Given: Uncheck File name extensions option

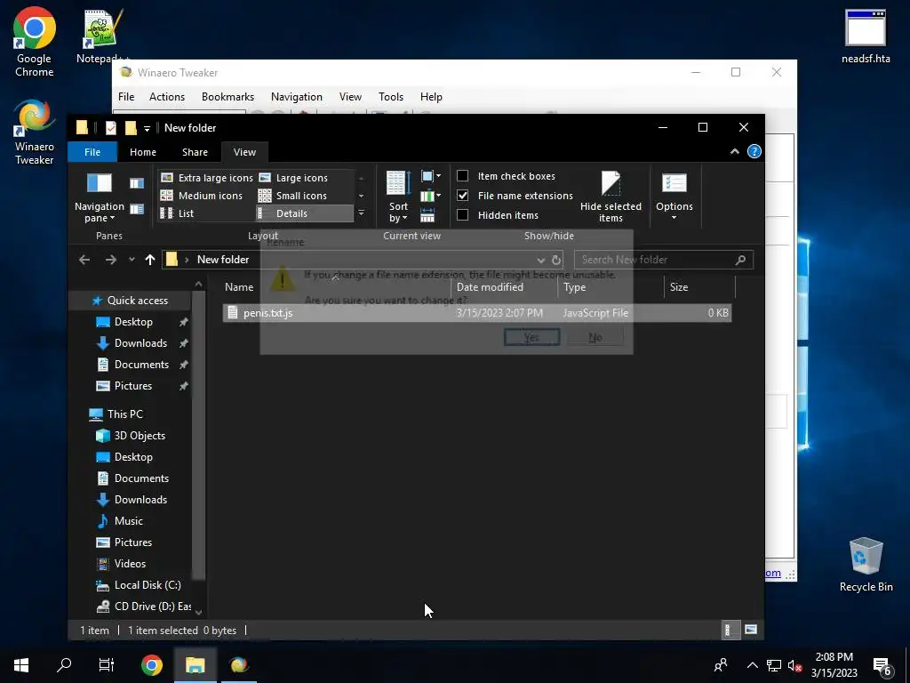Looking at the screenshot, I should [x=462, y=196].
